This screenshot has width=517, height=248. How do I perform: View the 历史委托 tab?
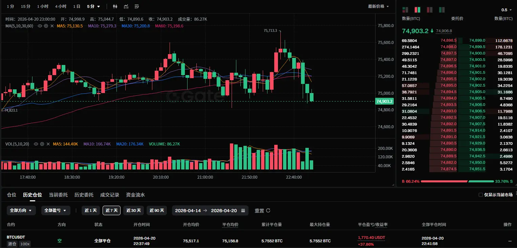pos(84,195)
